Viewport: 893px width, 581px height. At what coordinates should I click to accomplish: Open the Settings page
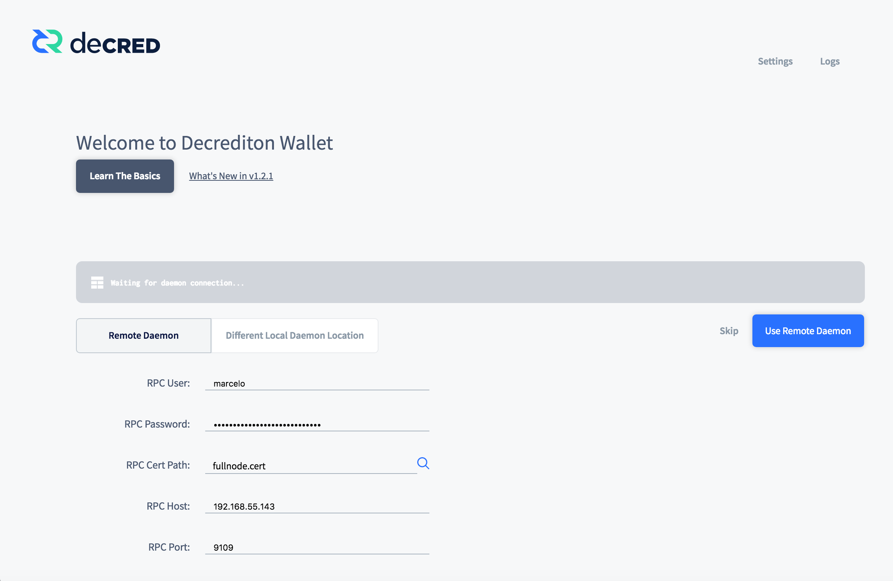point(775,61)
